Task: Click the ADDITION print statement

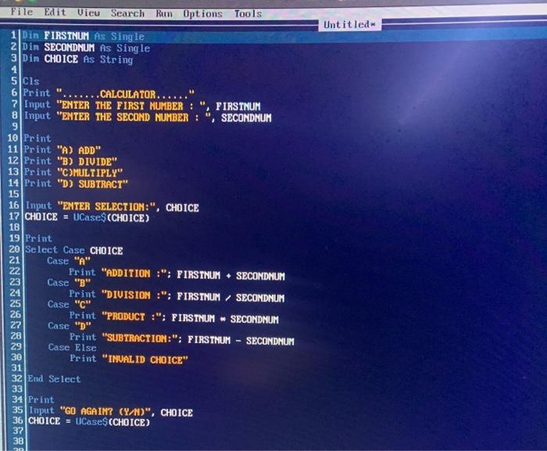Action: [x=177, y=274]
